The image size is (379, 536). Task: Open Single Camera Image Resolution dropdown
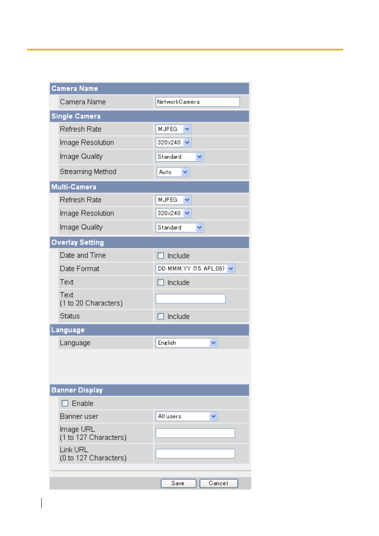173,143
